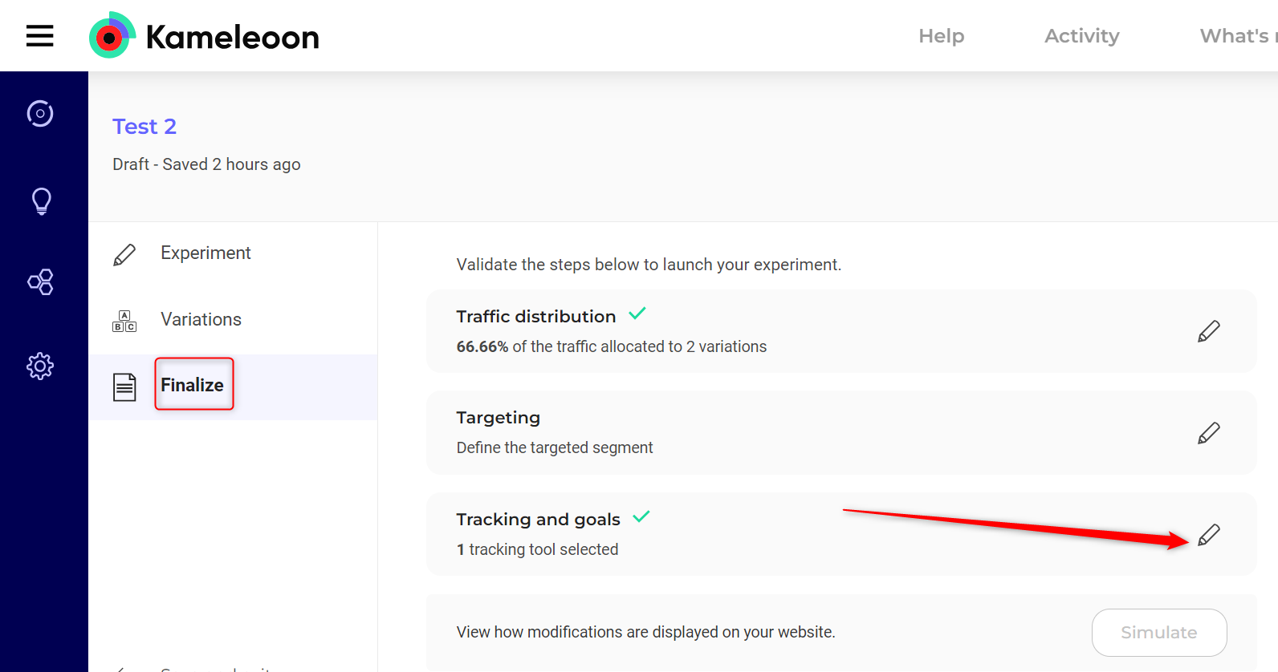This screenshot has height=672, width=1278.
Task: Click the document icon beside Finalize
Action: (124, 387)
